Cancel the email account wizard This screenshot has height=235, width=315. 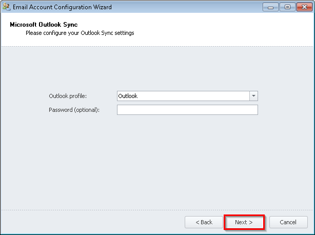pos(288,222)
